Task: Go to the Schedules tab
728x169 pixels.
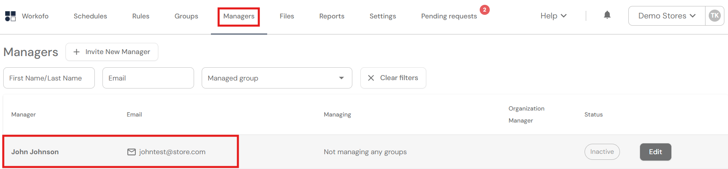Action: 90,16
